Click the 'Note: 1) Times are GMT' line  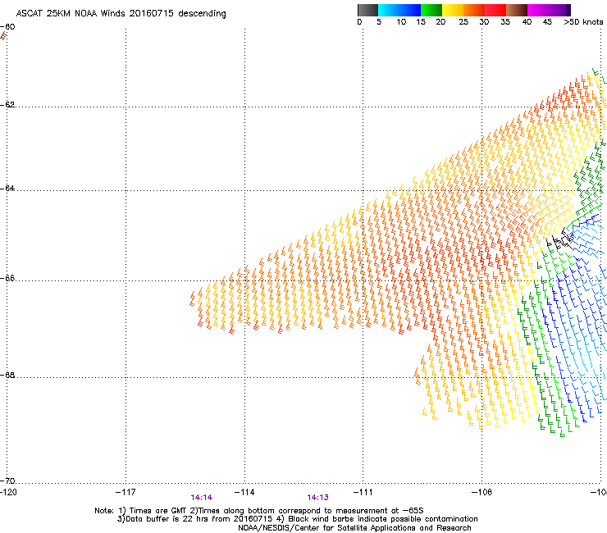coord(259,511)
